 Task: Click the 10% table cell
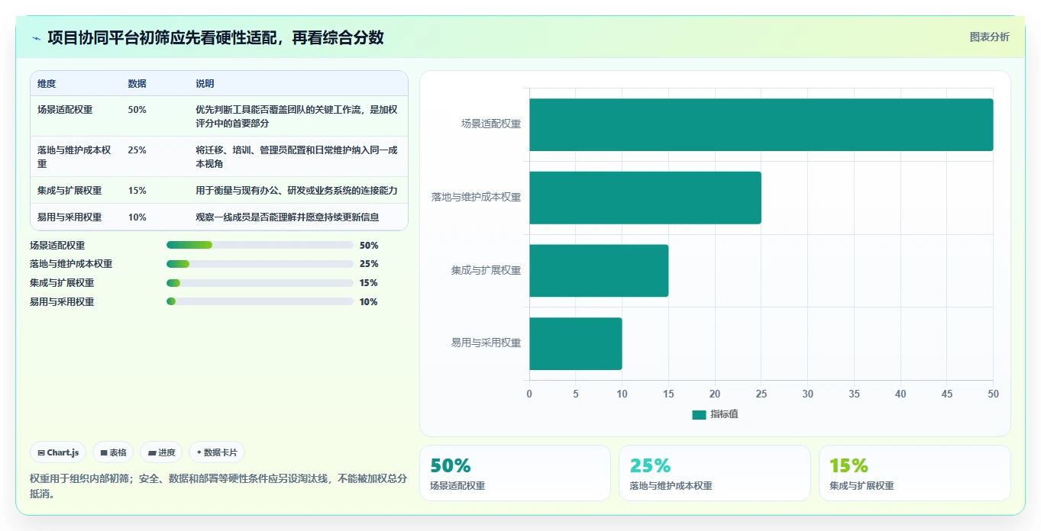[137, 217]
